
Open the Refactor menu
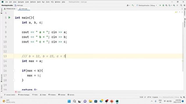coord(33,2)
